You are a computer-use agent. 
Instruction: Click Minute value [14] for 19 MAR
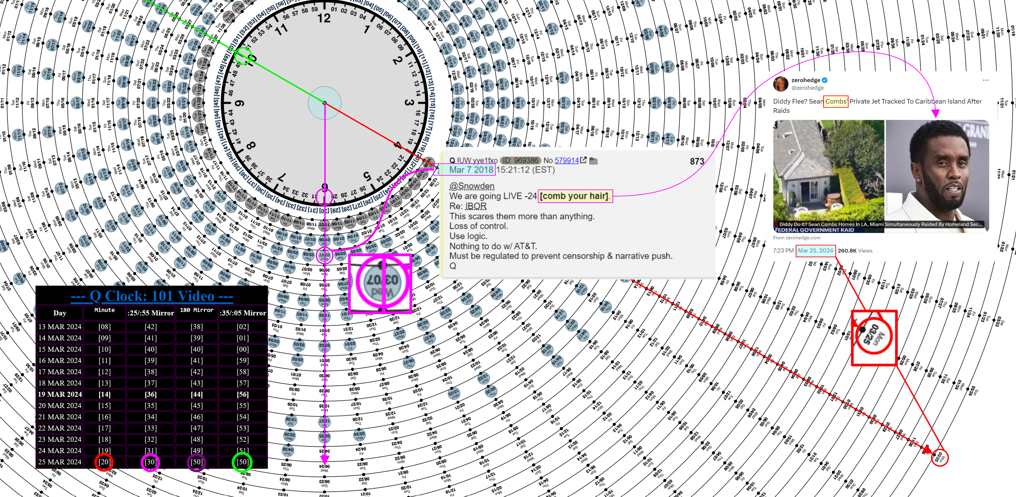click(105, 394)
